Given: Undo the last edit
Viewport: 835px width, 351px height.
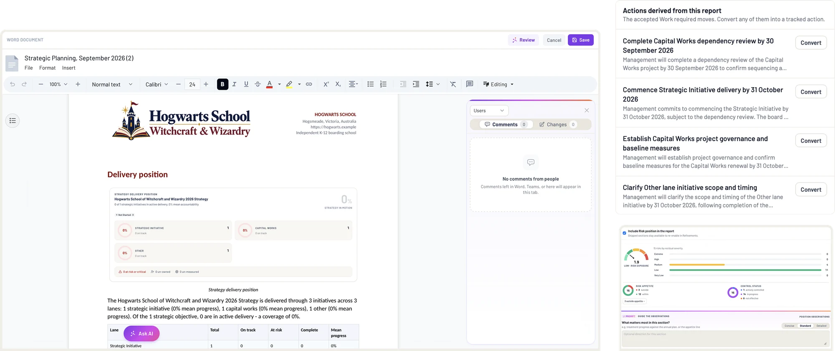Looking at the screenshot, I should (13, 84).
